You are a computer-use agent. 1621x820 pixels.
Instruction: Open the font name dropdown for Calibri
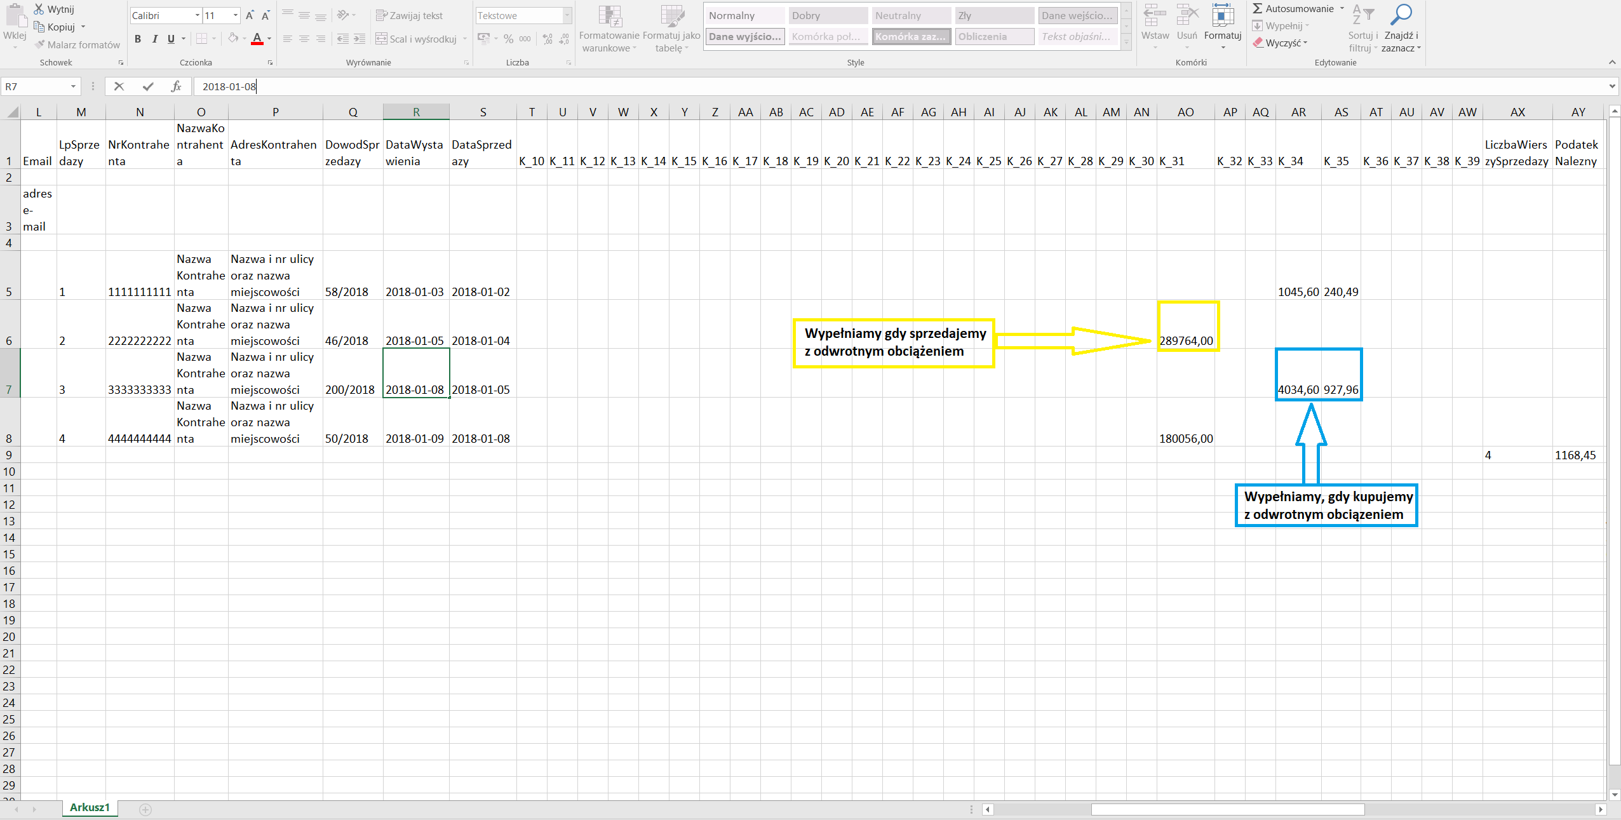(197, 15)
